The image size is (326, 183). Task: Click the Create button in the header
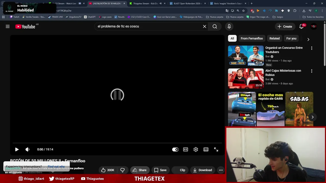285,26
